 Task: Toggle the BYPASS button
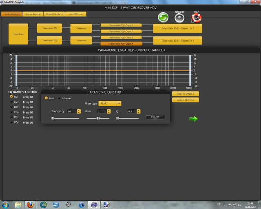(155, 117)
